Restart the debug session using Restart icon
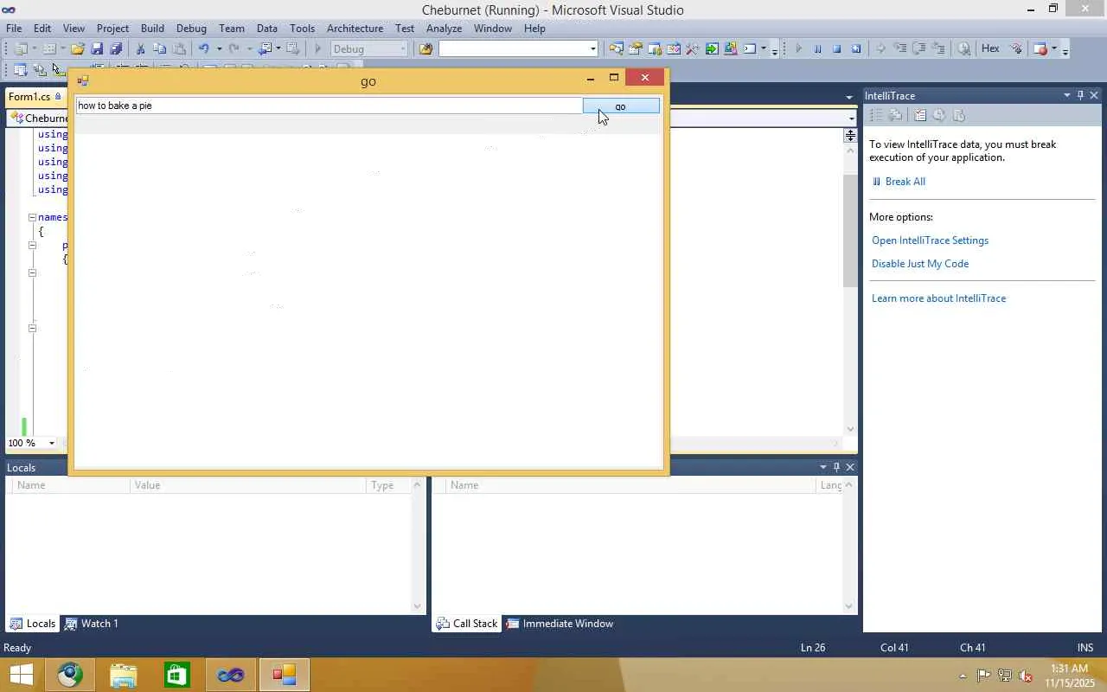Viewport: 1107px width, 692px height. [x=856, y=49]
